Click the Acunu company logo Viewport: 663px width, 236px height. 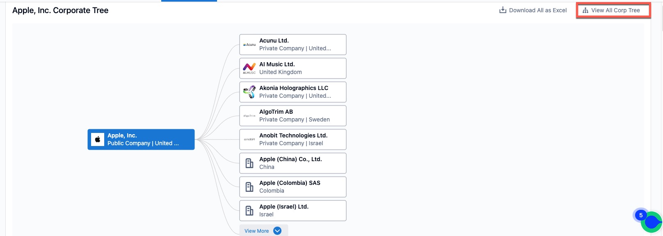coord(249,45)
